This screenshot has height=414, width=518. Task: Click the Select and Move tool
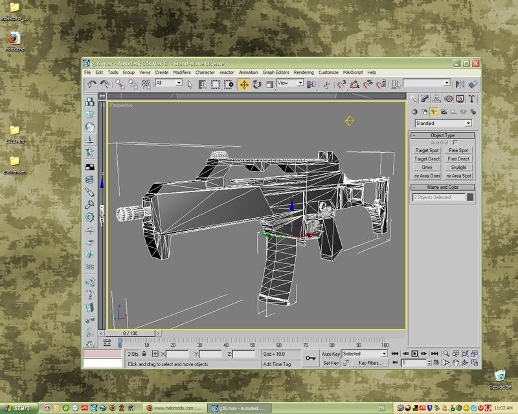click(x=244, y=85)
